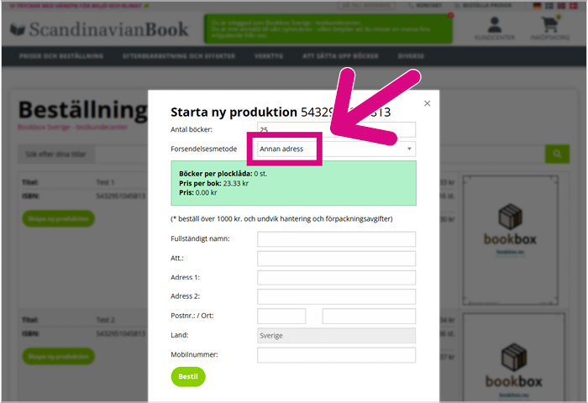Click the green Bestil button
Screen dimensions: 588x403
coord(188,376)
